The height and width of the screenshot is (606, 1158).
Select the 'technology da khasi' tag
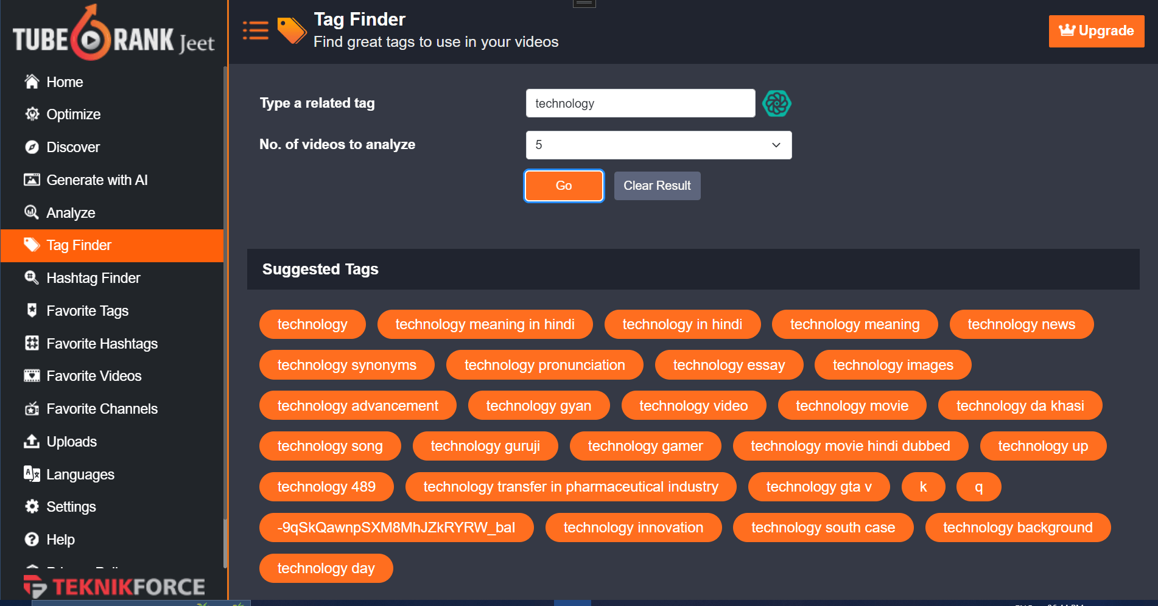click(x=1020, y=406)
